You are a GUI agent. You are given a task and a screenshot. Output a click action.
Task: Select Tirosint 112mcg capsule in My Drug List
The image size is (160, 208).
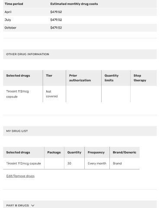coord(23,163)
